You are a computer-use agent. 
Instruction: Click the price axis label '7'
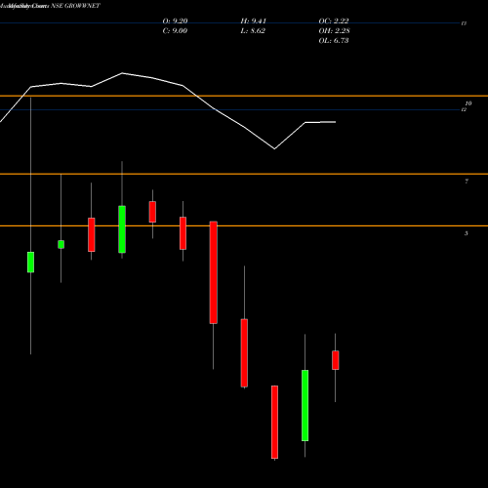click(467, 182)
